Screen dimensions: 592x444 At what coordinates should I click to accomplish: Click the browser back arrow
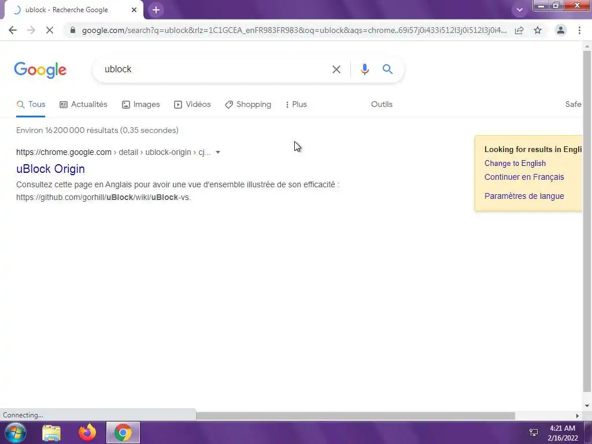coord(13,30)
